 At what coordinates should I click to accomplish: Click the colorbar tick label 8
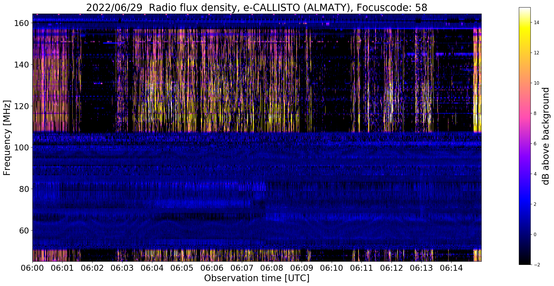click(x=535, y=113)
